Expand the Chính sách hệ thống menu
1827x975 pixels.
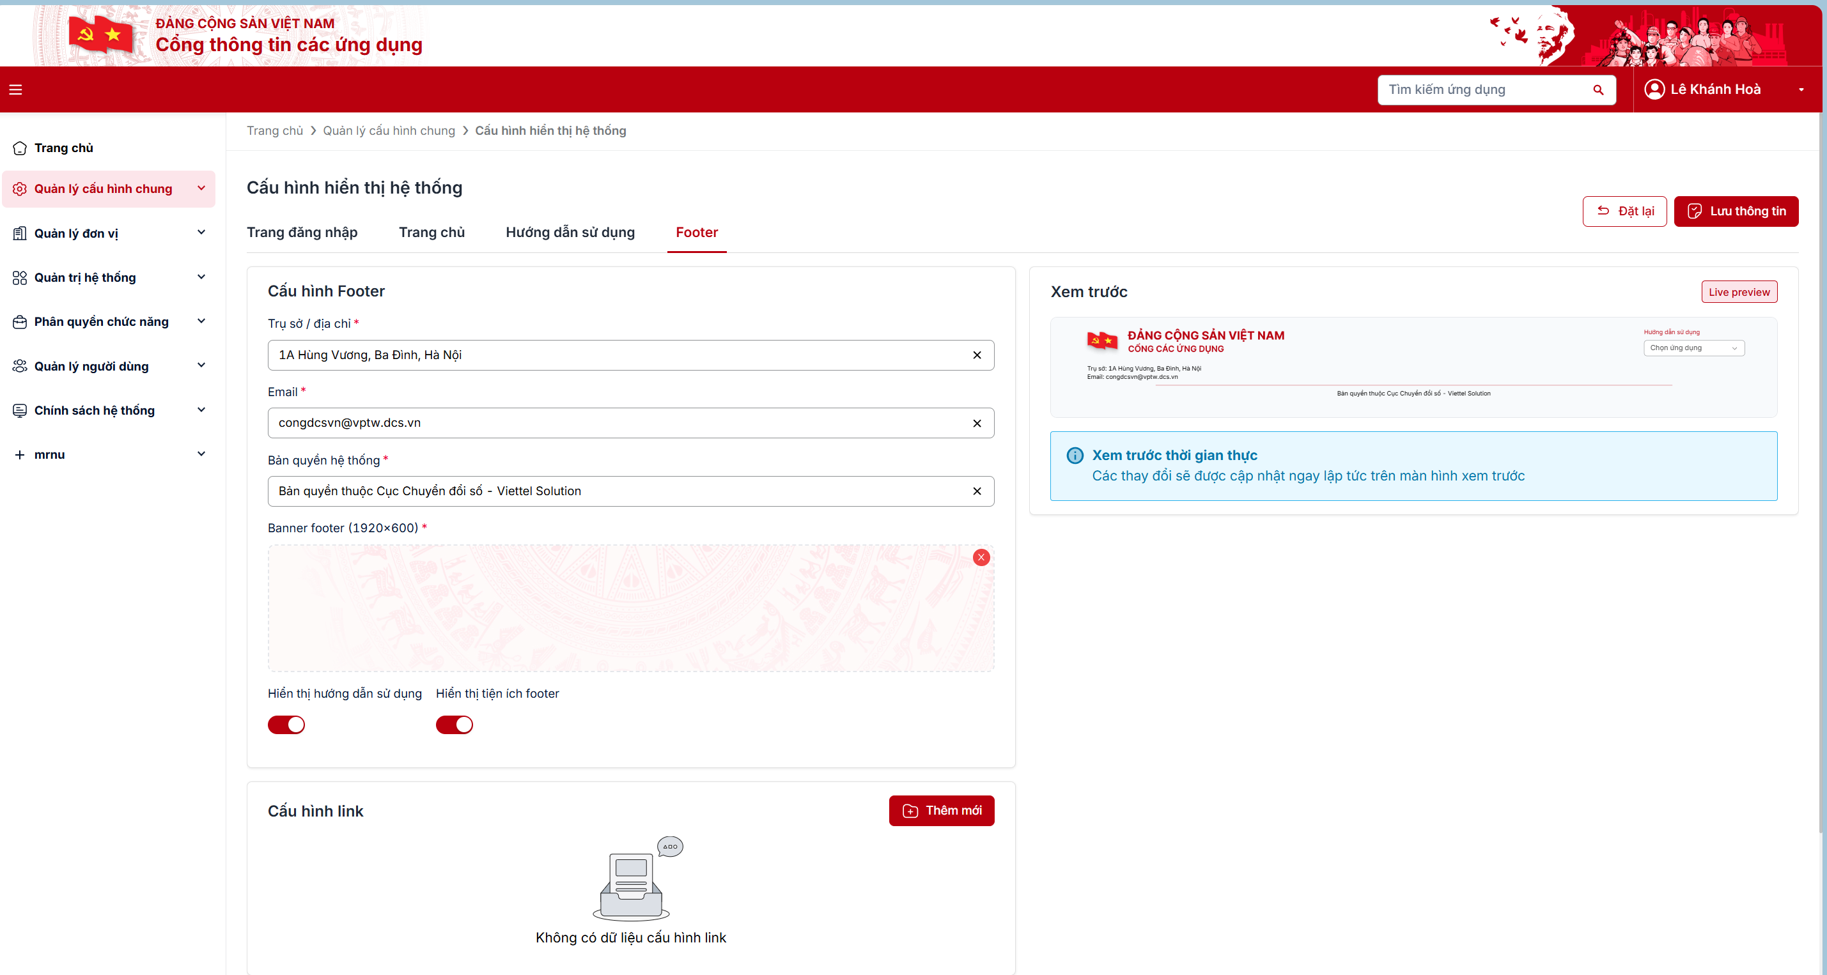201,409
